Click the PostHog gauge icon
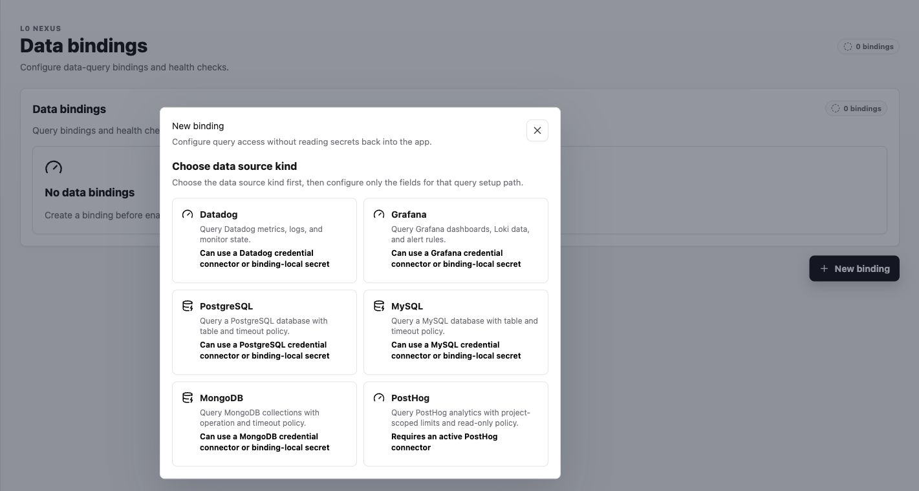 379,398
